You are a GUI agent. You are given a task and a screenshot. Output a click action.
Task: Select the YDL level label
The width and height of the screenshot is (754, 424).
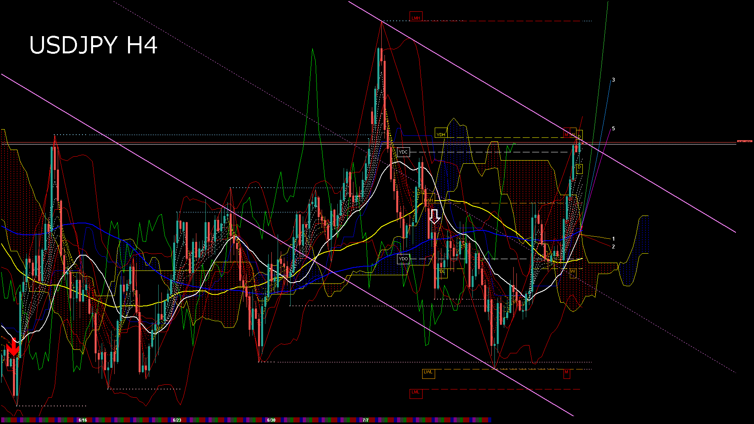[x=442, y=272]
